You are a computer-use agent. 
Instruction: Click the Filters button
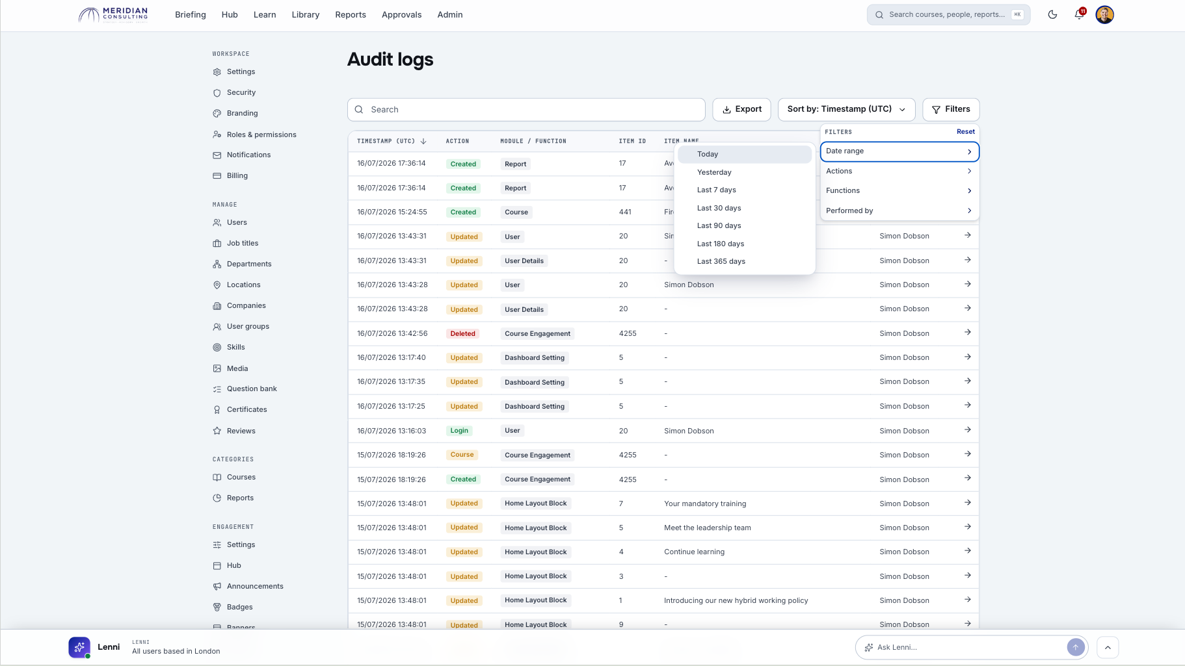click(951, 109)
